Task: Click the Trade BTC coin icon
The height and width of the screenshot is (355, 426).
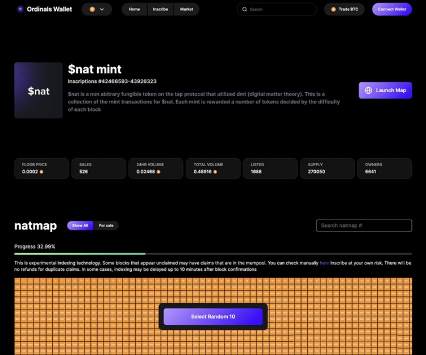Action: click(x=333, y=9)
